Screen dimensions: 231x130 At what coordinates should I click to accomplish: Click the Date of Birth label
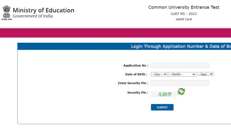click(x=136, y=74)
